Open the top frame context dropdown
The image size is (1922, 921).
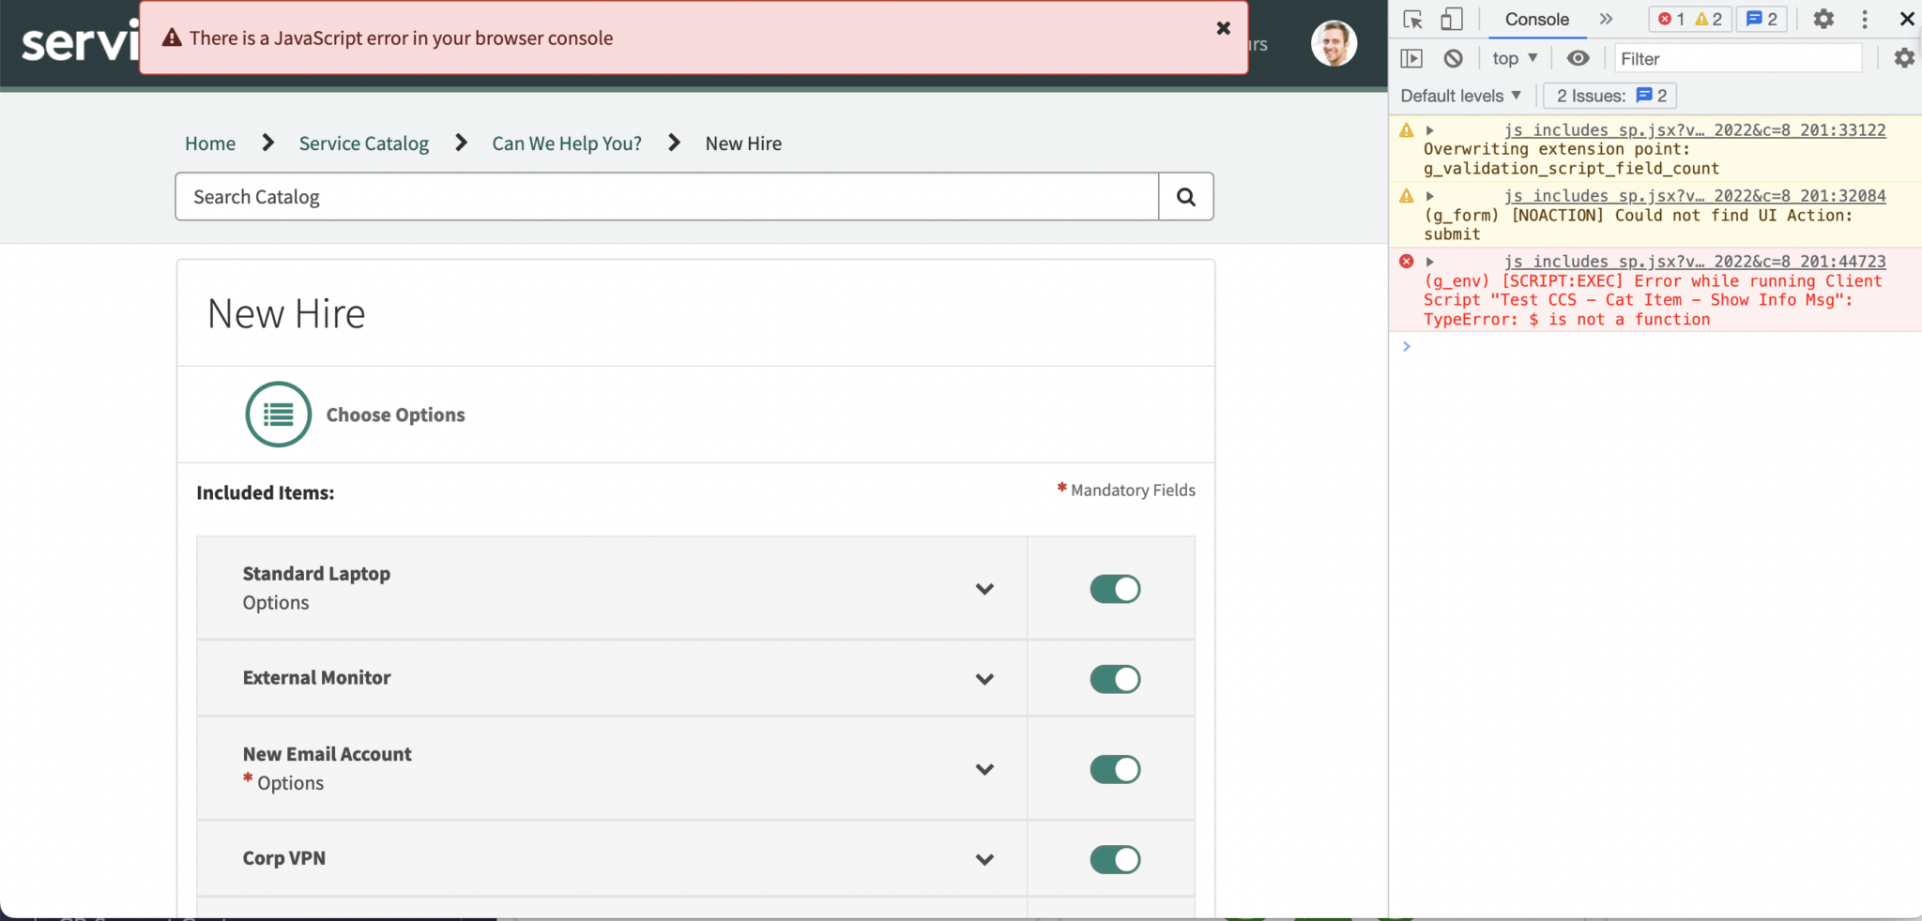[x=1514, y=57]
